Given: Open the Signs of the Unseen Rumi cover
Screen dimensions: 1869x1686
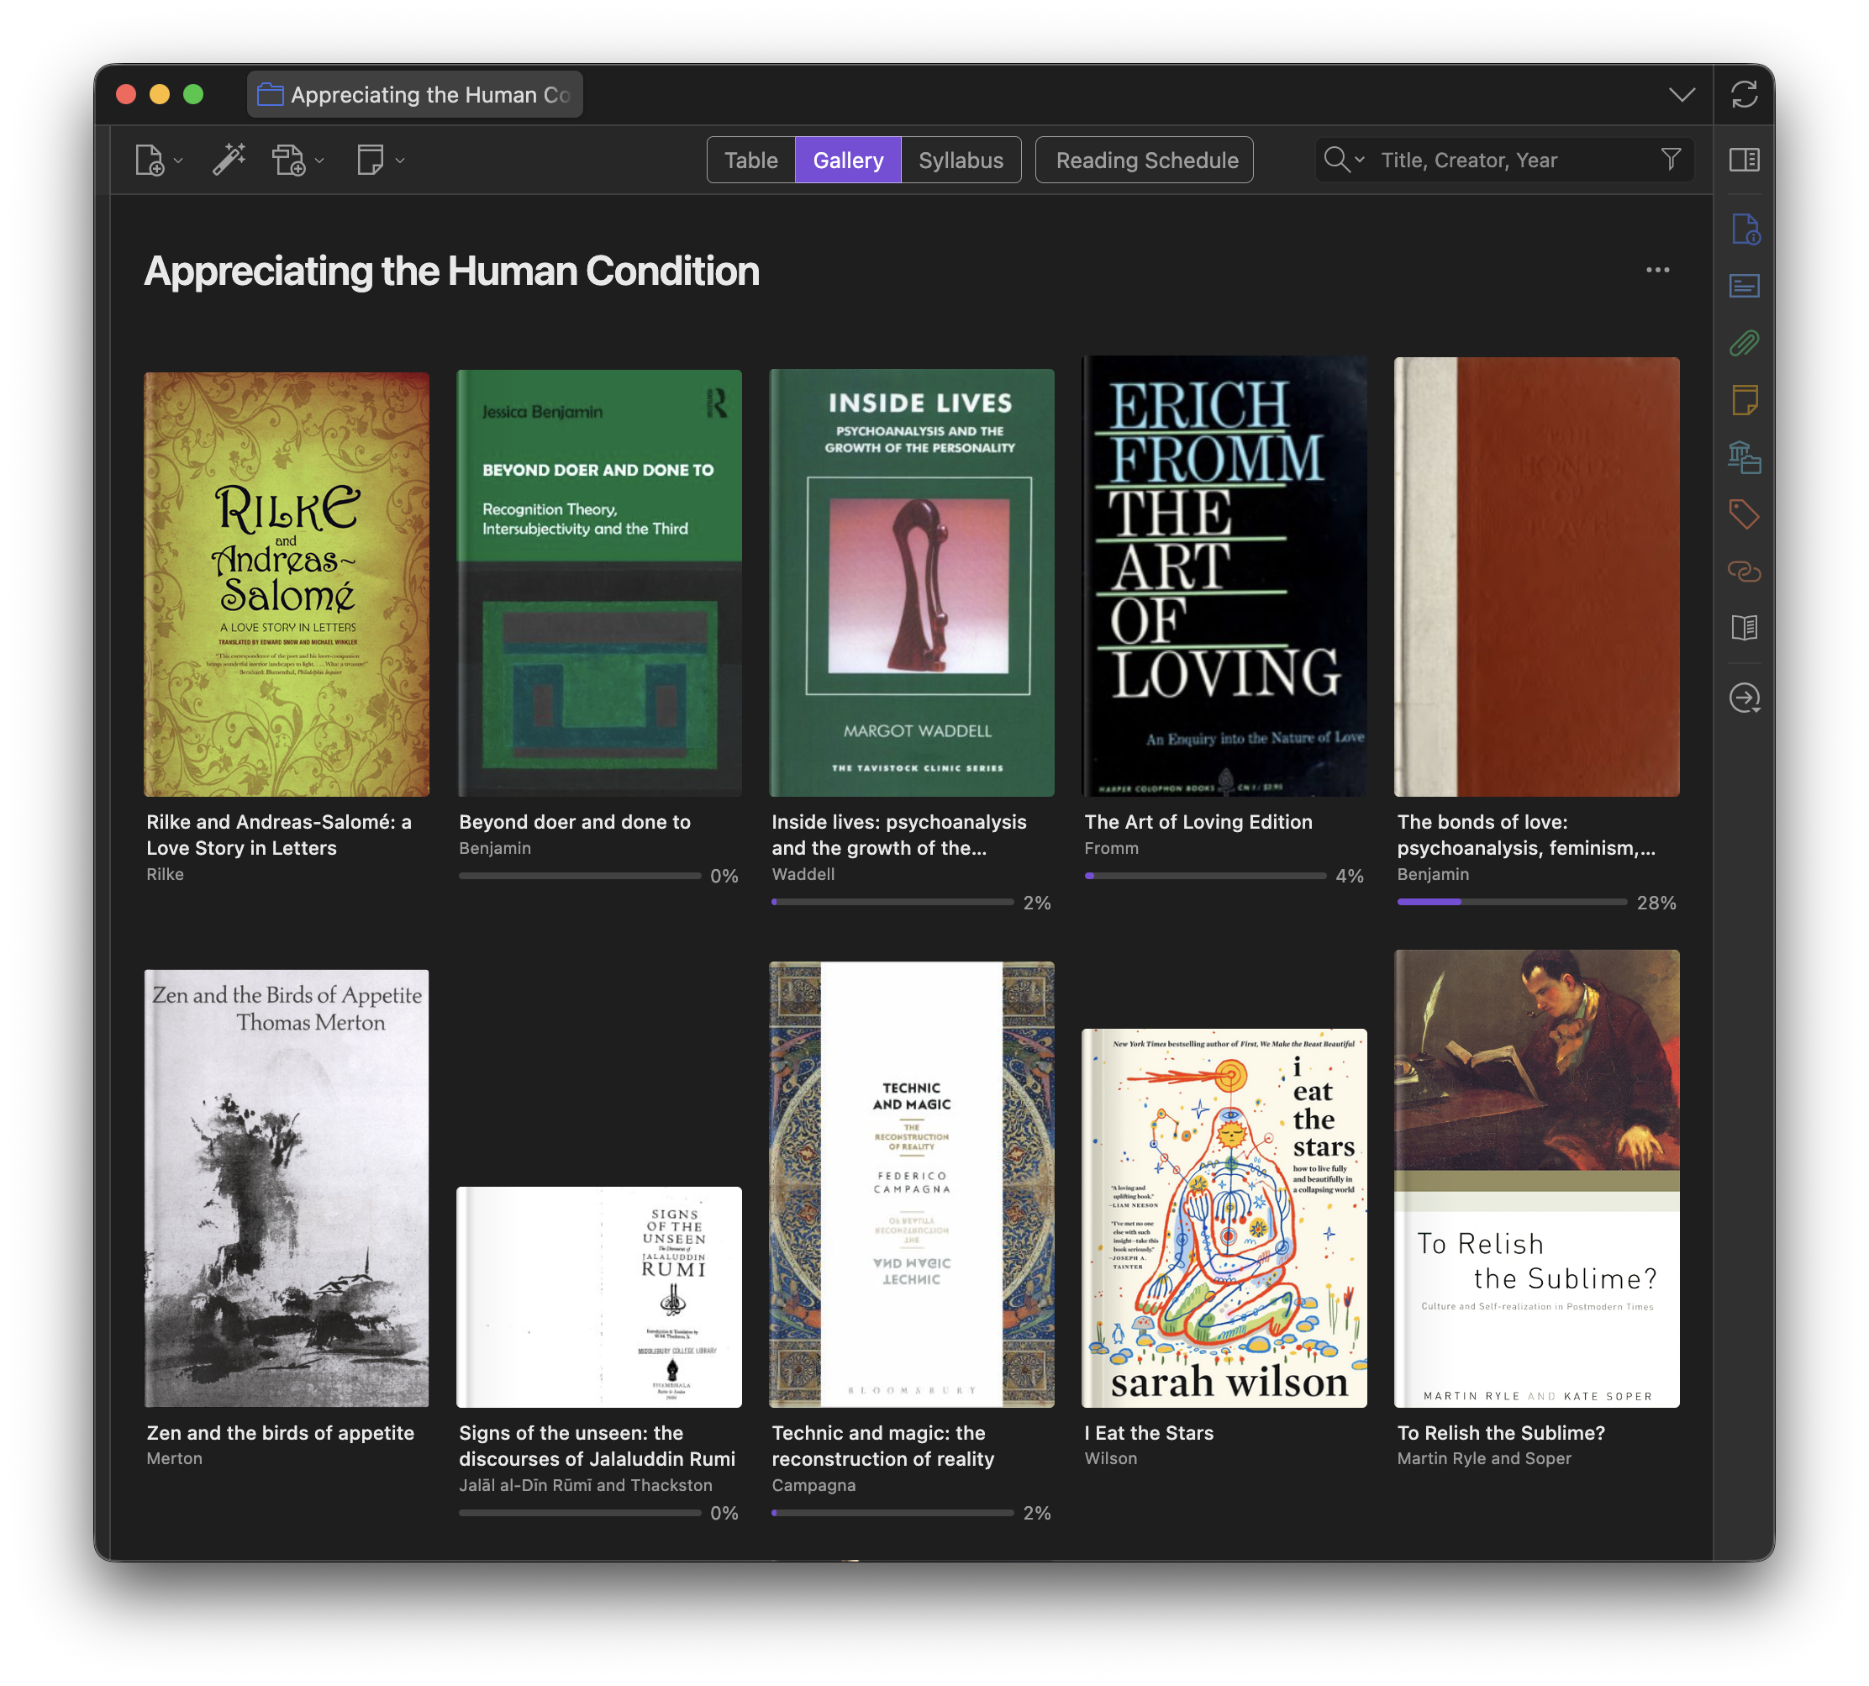Looking at the screenshot, I should [599, 1297].
